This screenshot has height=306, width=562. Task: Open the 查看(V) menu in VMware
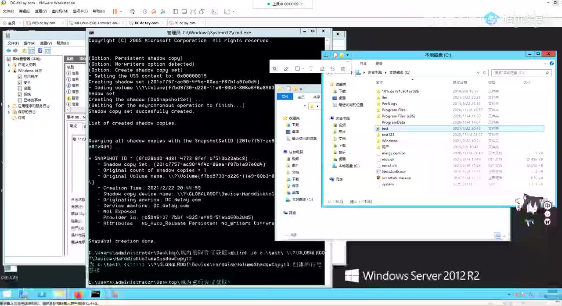coord(41,11)
